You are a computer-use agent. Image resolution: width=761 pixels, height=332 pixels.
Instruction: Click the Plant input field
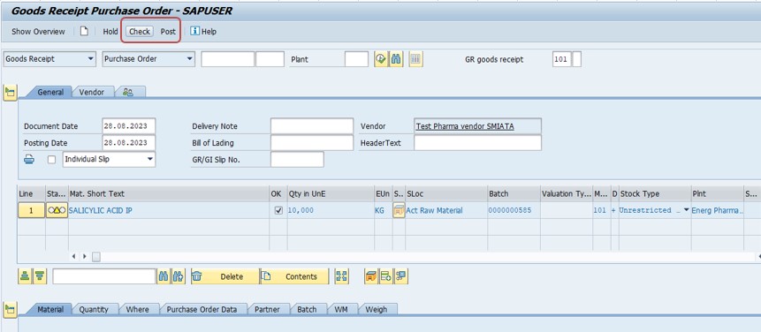click(x=357, y=59)
